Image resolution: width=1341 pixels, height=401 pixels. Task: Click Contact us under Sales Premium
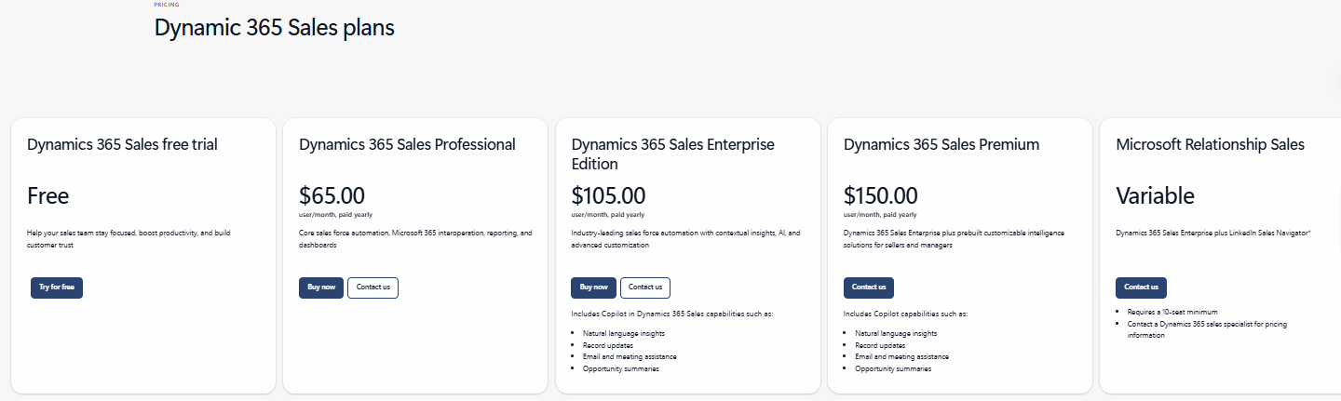click(869, 287)
